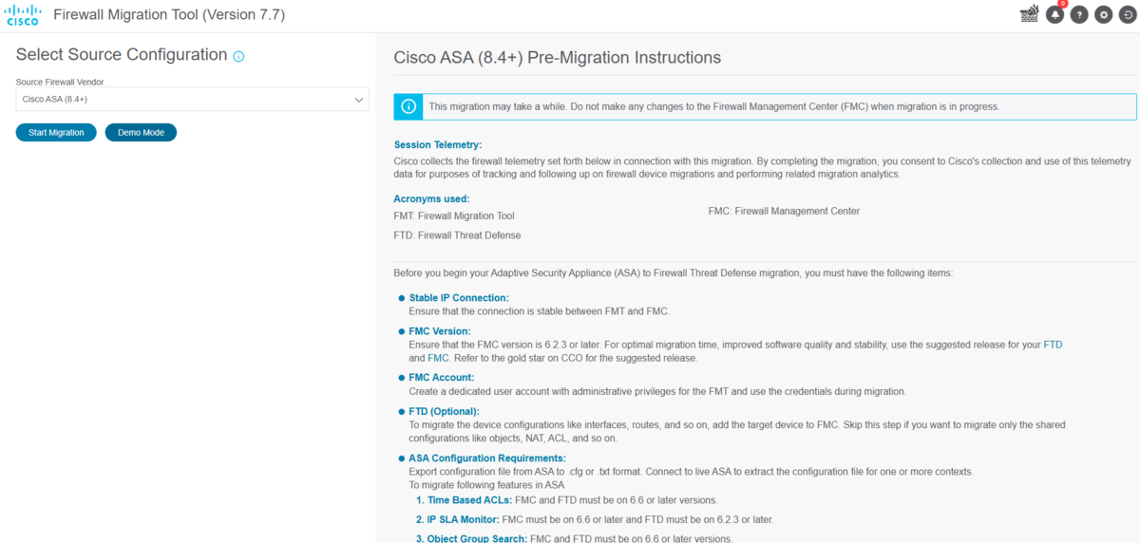Open the help question mark icon
Viewport: 1140px width, 543px height.
pos(1079,14)
